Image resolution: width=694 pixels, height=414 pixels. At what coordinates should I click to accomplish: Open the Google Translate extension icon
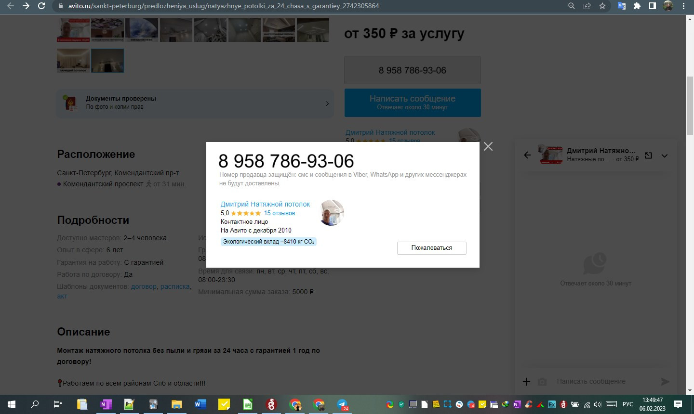(622, 6)
